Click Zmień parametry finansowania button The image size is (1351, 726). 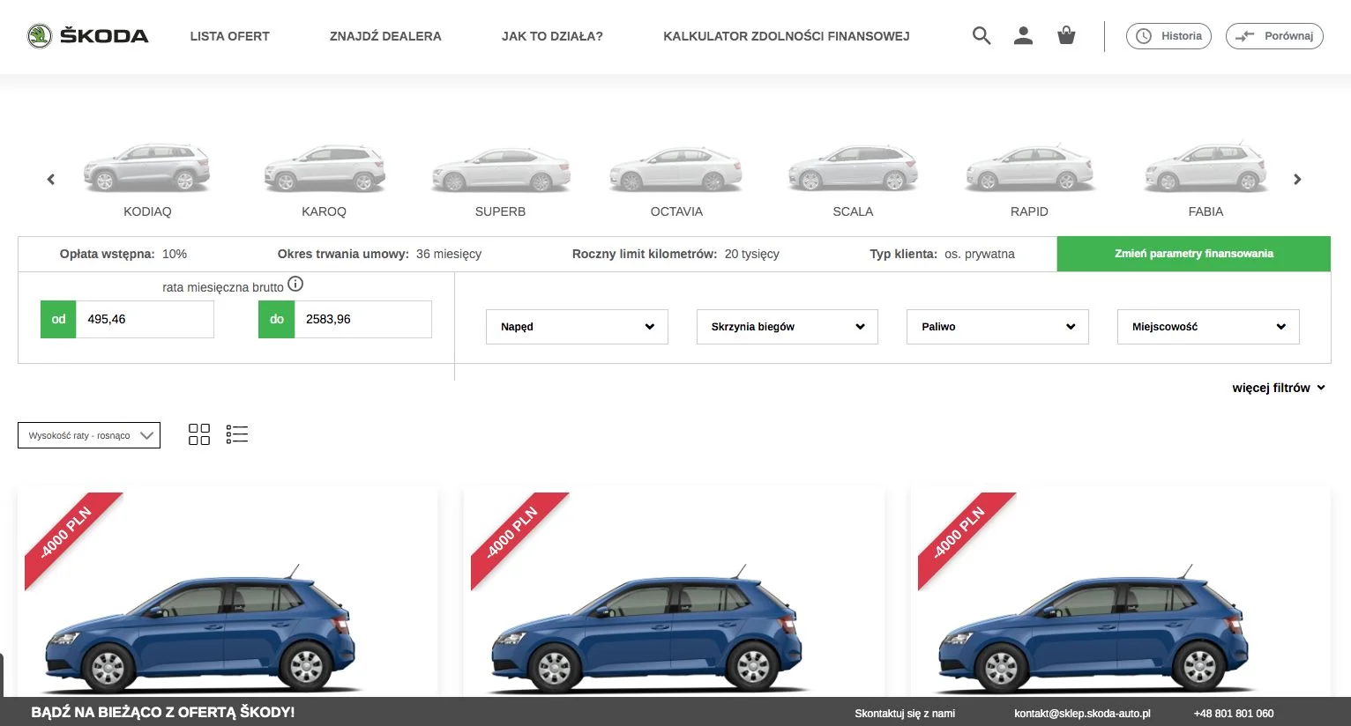pos(1194,254)
